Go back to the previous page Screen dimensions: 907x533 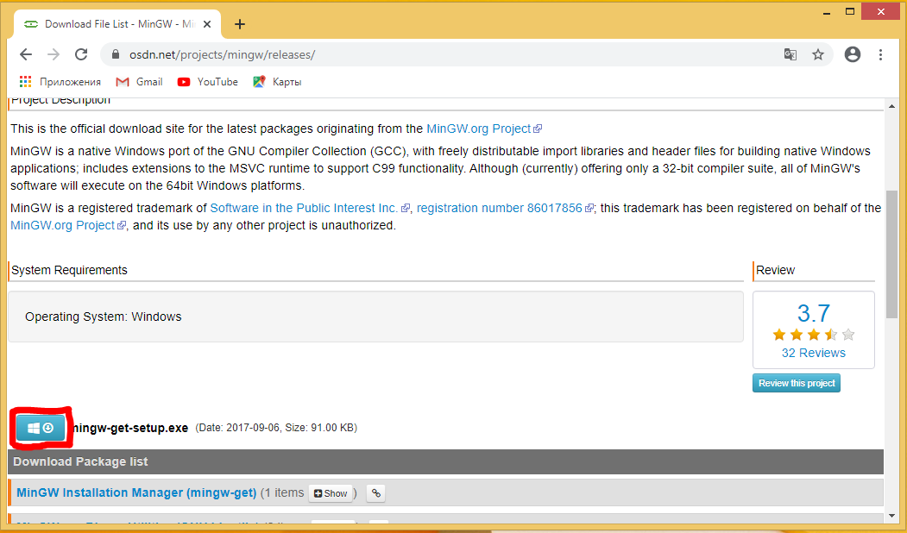click(25, 54)
